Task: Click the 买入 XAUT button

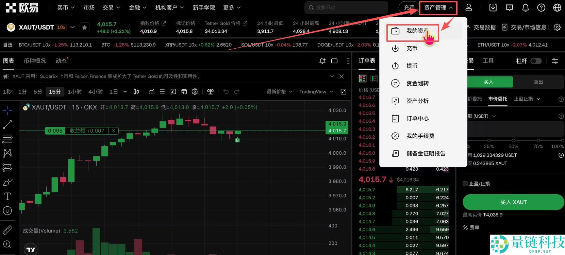Action: click(x=513, y=202)
